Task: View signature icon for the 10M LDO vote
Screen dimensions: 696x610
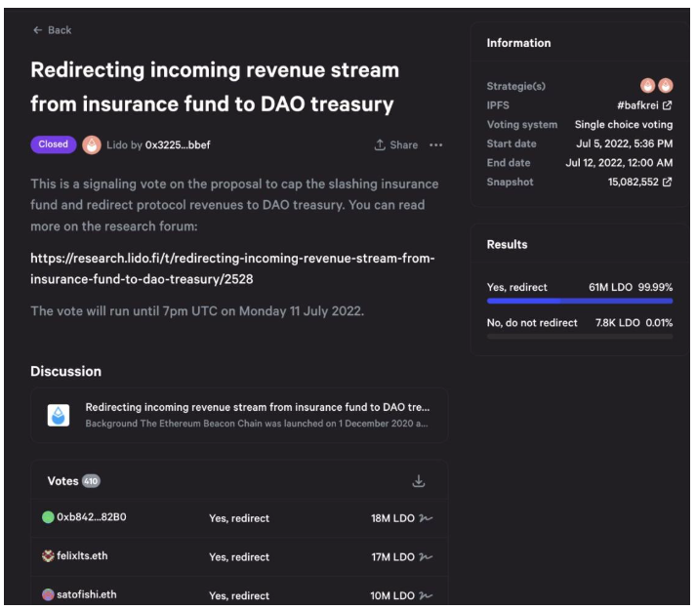Action: (426, 595)
